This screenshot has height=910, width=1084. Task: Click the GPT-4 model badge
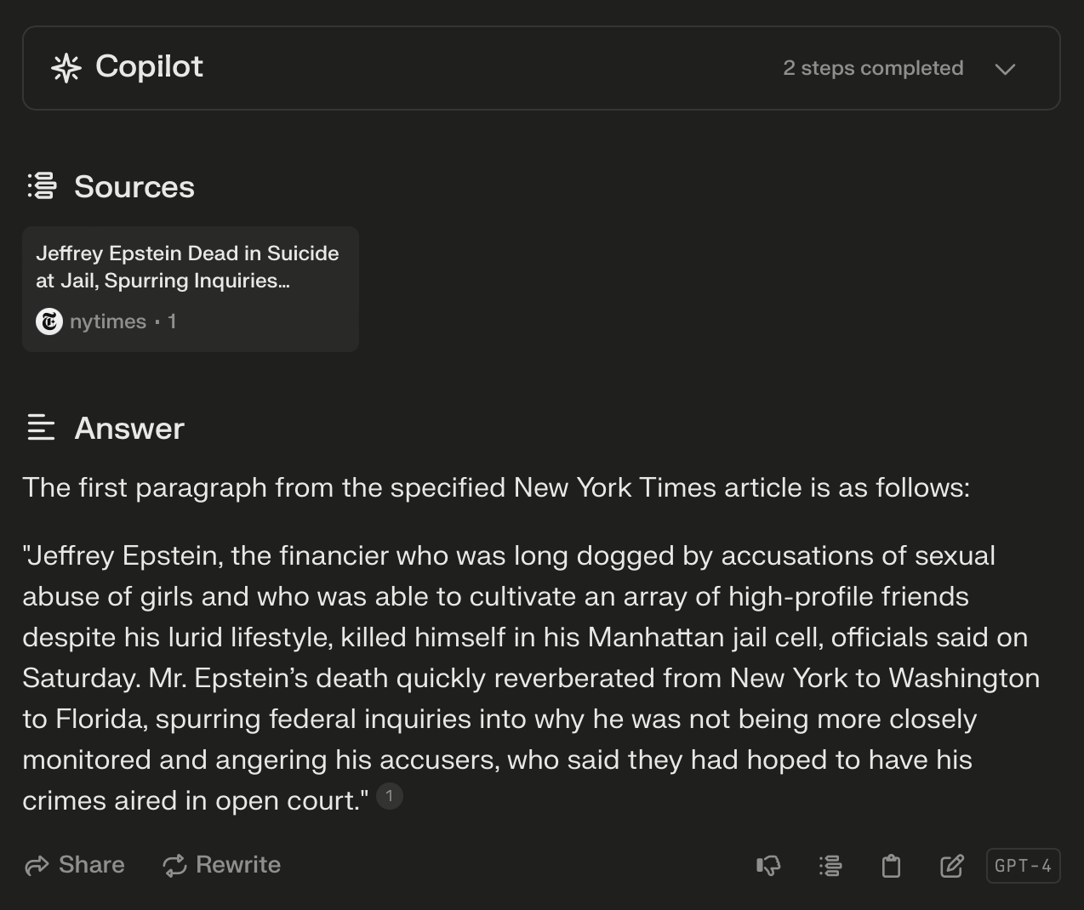(x=1023, y=866)
